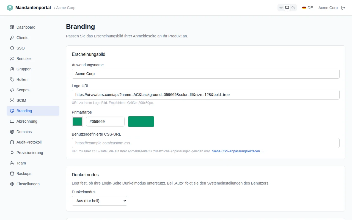Screen dimensions: 352x220
Task: Click the Benutzer users icon
Action: [x=12, y=59]
